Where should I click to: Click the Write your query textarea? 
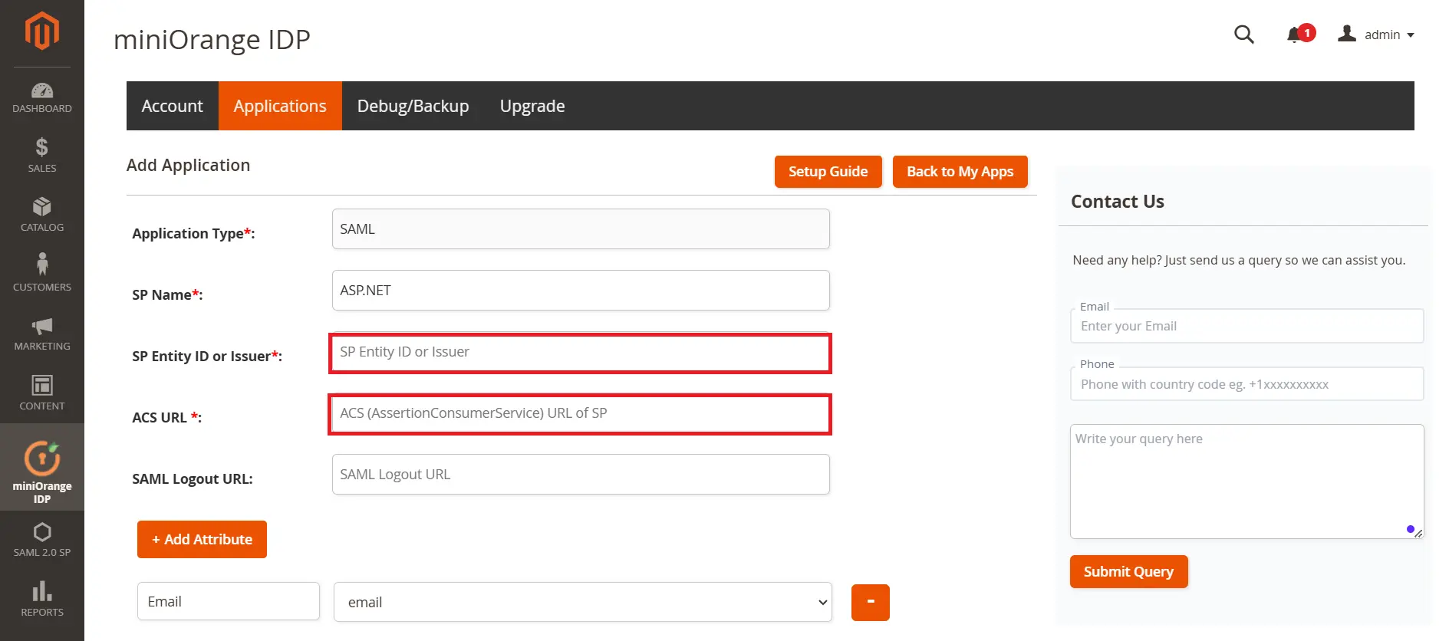pos(1246,482)
